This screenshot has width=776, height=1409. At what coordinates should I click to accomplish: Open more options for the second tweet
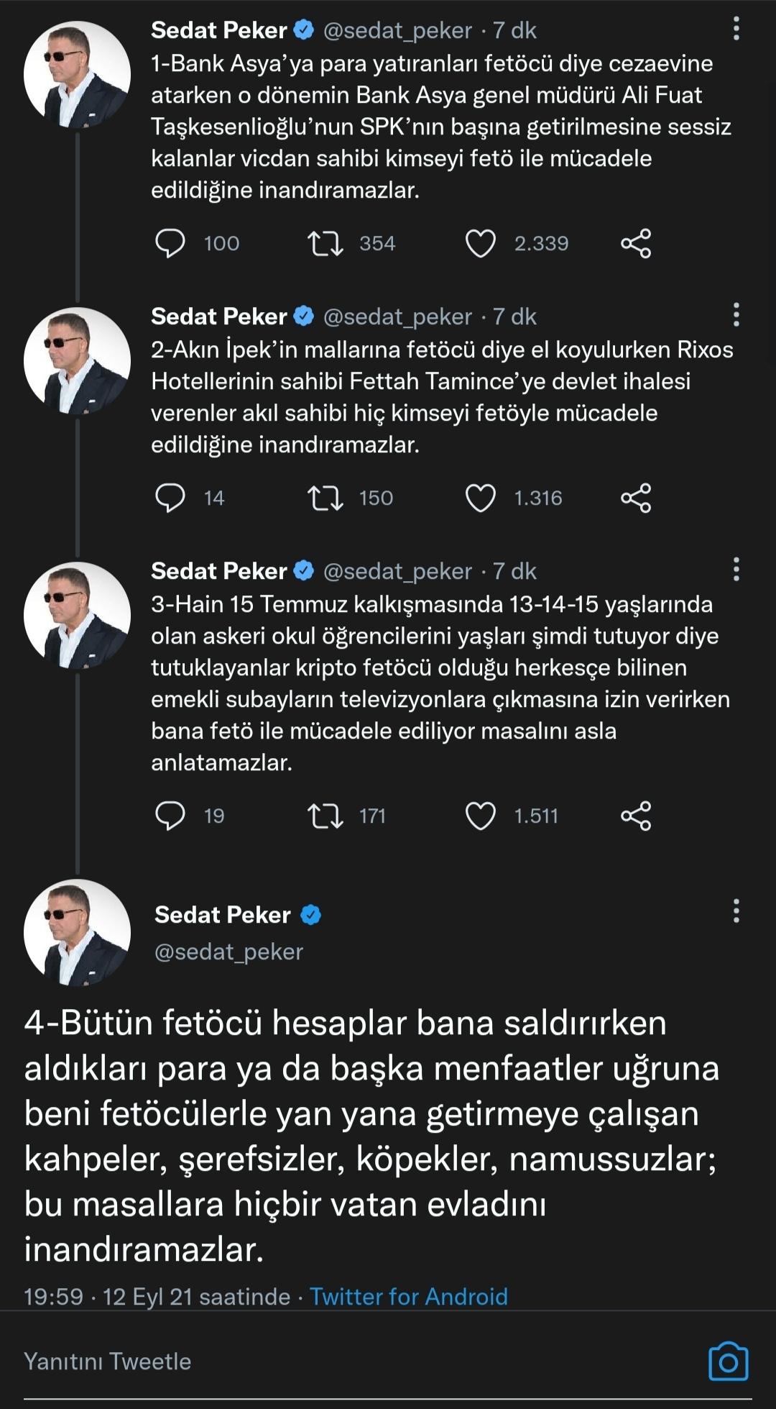[736, 316]
